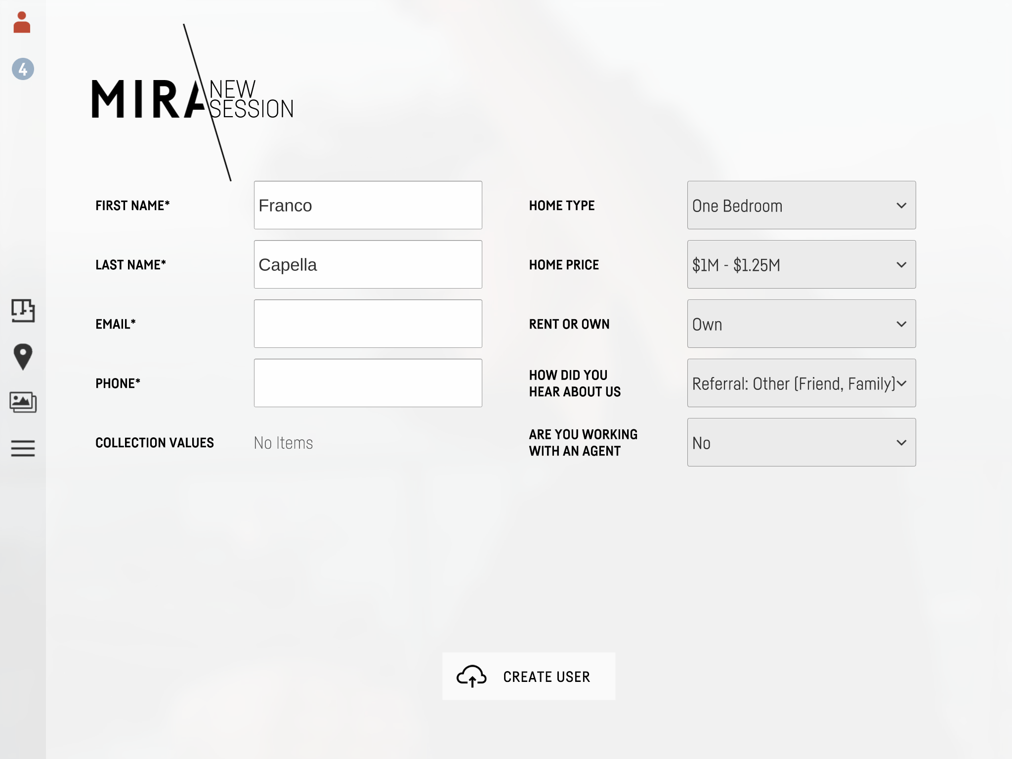Open the image gallery icon
The height and width of the screenshot is (759, 1012).
click(x=23, y=402)
